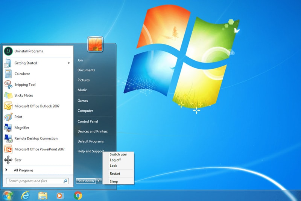301x201 pixels.
Task: Click the Snipping Tool label
Action: point(25,84)
